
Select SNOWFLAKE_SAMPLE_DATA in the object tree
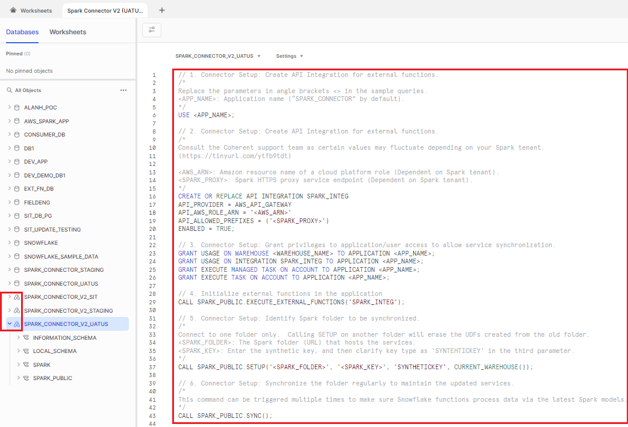click(x=61, y=256)
